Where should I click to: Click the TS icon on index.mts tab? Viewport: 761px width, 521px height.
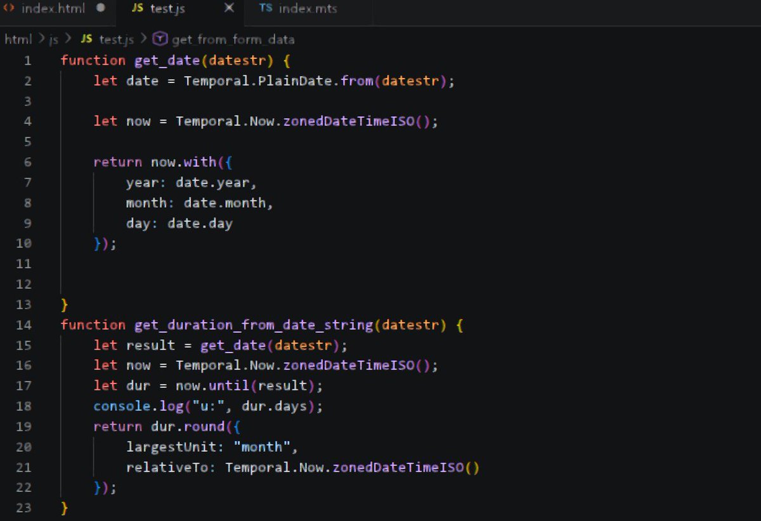pos(265,9)
